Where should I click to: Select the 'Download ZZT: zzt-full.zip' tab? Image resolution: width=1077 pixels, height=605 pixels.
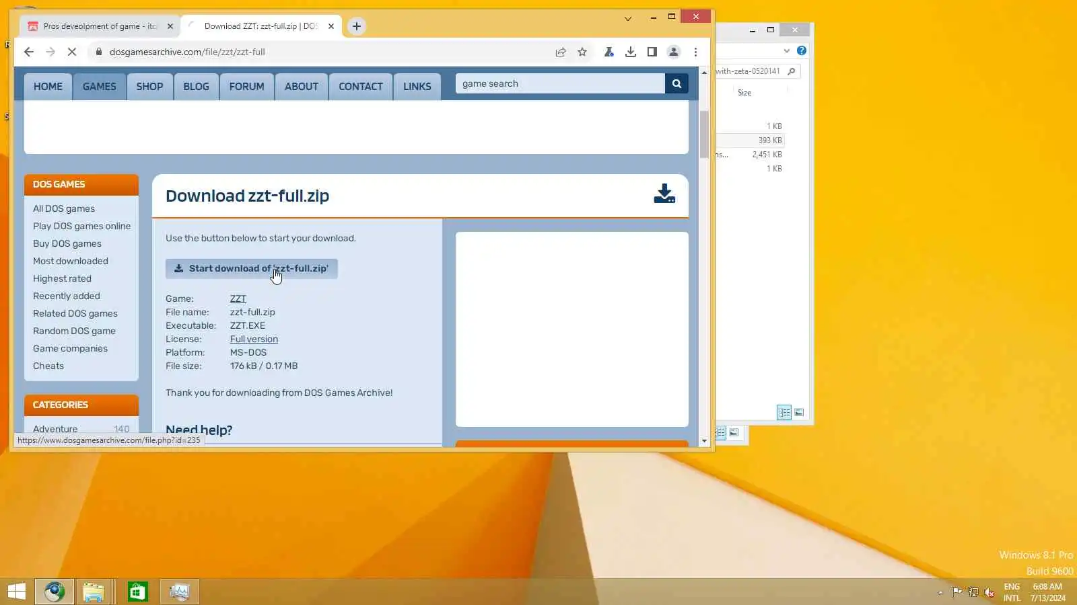pos(261,26)
